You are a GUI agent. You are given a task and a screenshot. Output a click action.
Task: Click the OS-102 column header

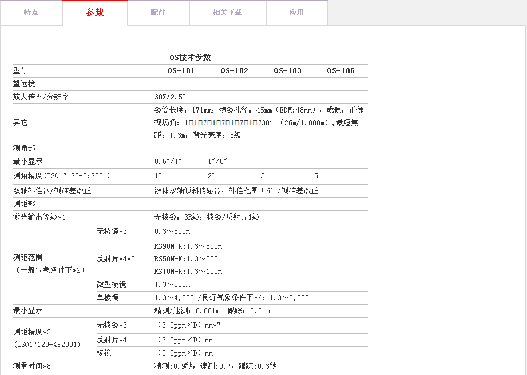point(235,71)
